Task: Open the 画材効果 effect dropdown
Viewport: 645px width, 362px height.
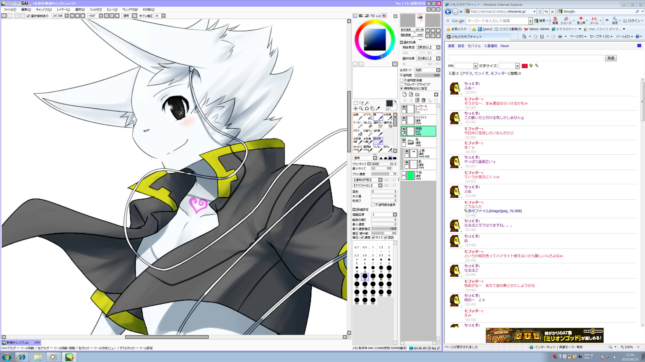Action: (438, 59)
